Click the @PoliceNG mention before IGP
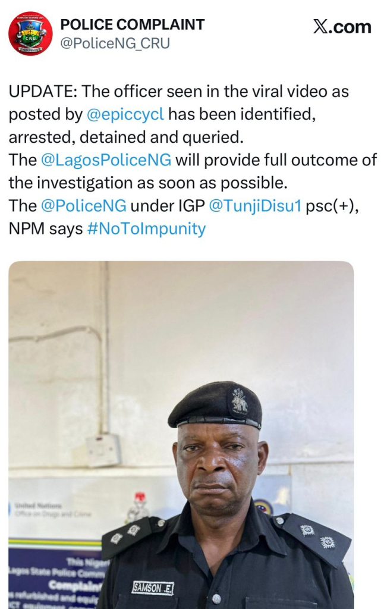Viewport: 387px width, 609px height. [83, 205]
